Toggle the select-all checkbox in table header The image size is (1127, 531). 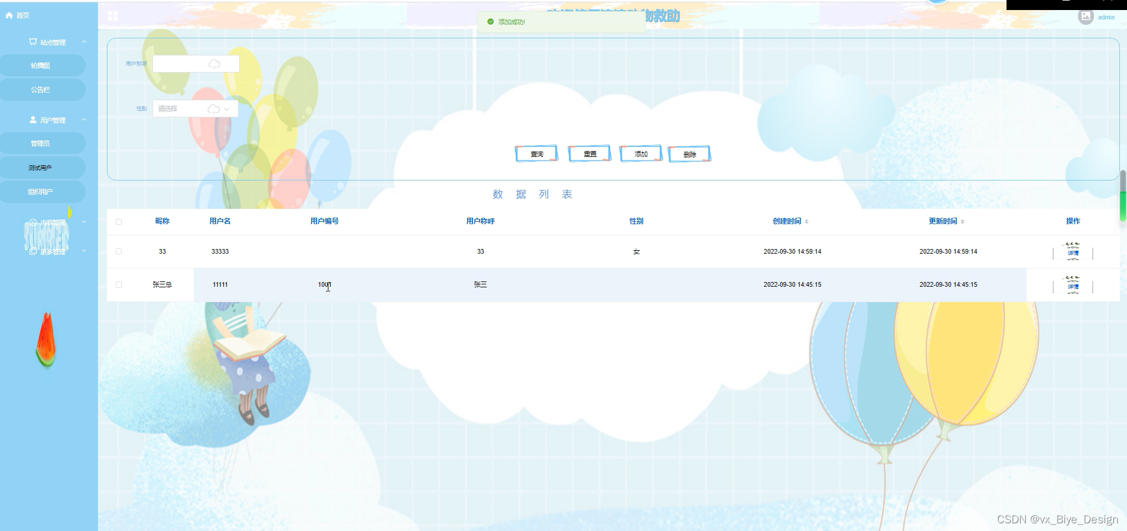(119, 222)
